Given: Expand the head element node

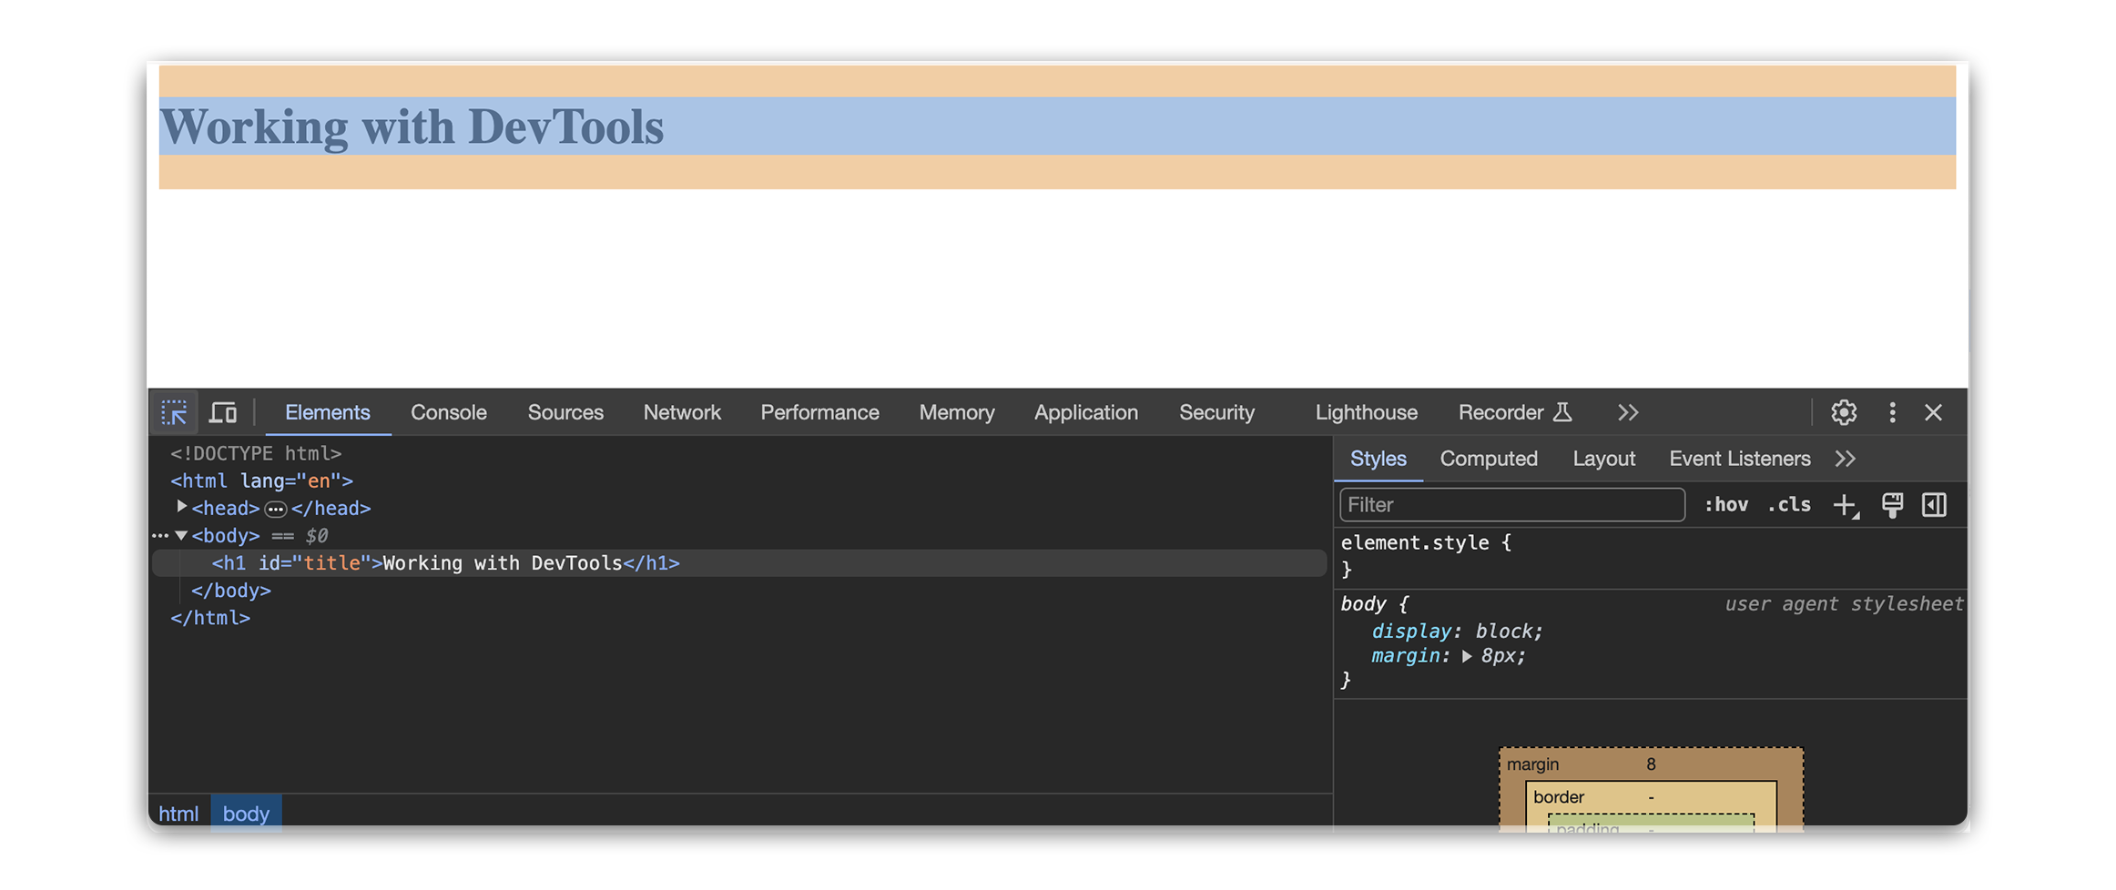Looking at the screenshot, I should click(182, 507).
